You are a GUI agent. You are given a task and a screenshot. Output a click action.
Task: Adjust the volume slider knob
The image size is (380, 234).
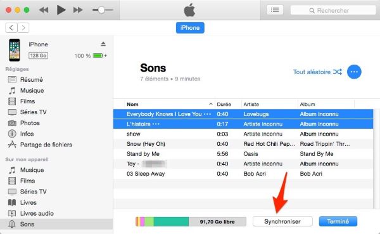[x=101, y=10]
